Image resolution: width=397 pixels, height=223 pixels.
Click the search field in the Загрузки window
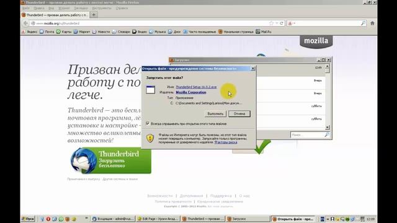point(307,135)
